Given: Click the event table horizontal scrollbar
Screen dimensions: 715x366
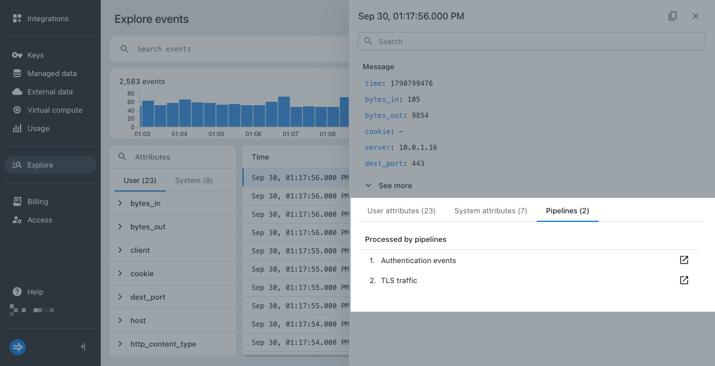Looking at the screenshot, I should [x=296, y=355].
